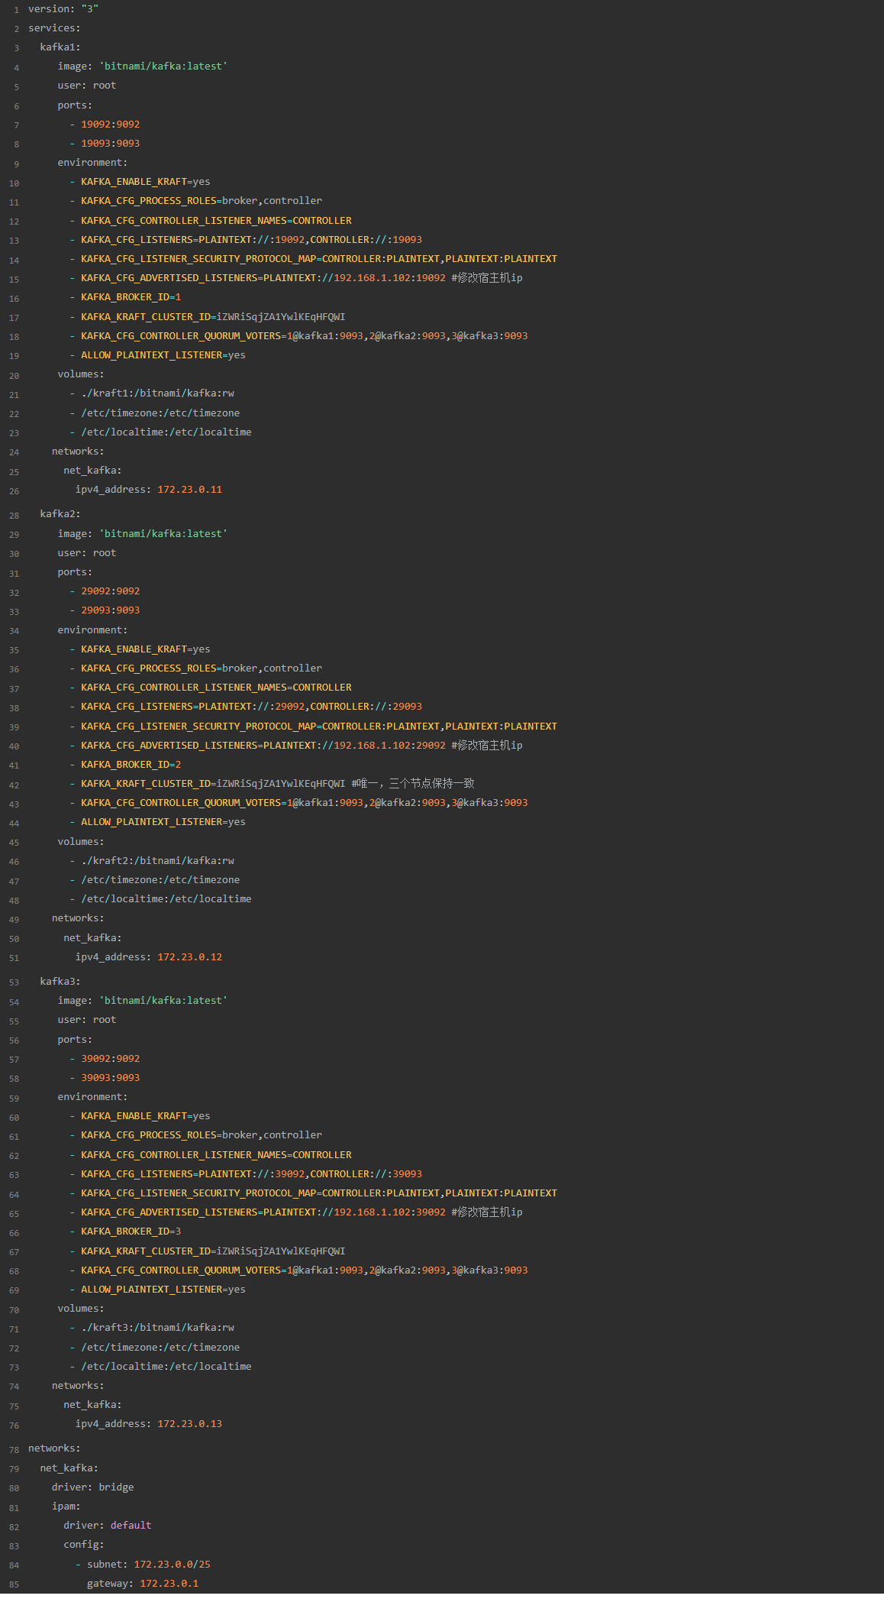The width and height of the screenshot is (884, 1615).
Task: Click port mapping 29093:9093
Action: 111,610
